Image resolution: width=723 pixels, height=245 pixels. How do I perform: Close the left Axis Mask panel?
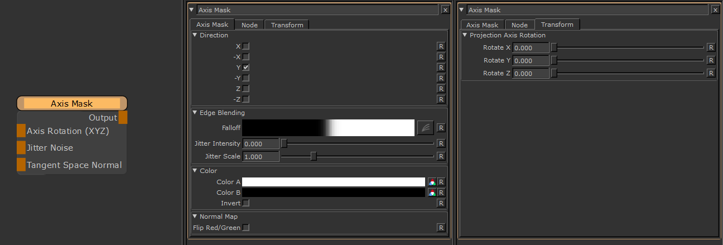[445, 9]
